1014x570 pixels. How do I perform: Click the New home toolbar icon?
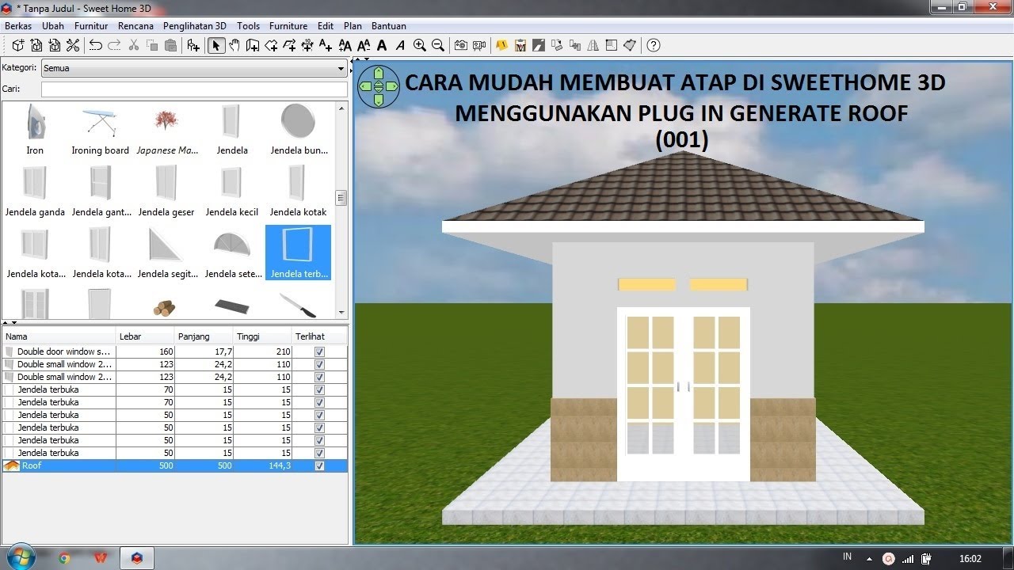[19, 45]
